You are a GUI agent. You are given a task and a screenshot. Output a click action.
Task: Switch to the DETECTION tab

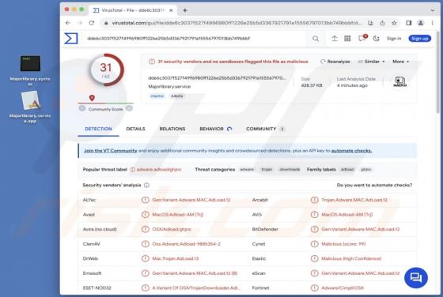[x=98, y=129]
